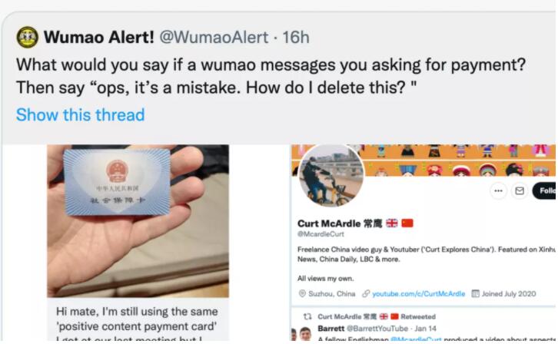Click Curt McArdle's round profile picture
The width and height of the screenshot is (558, 344).
click(331, 175)
